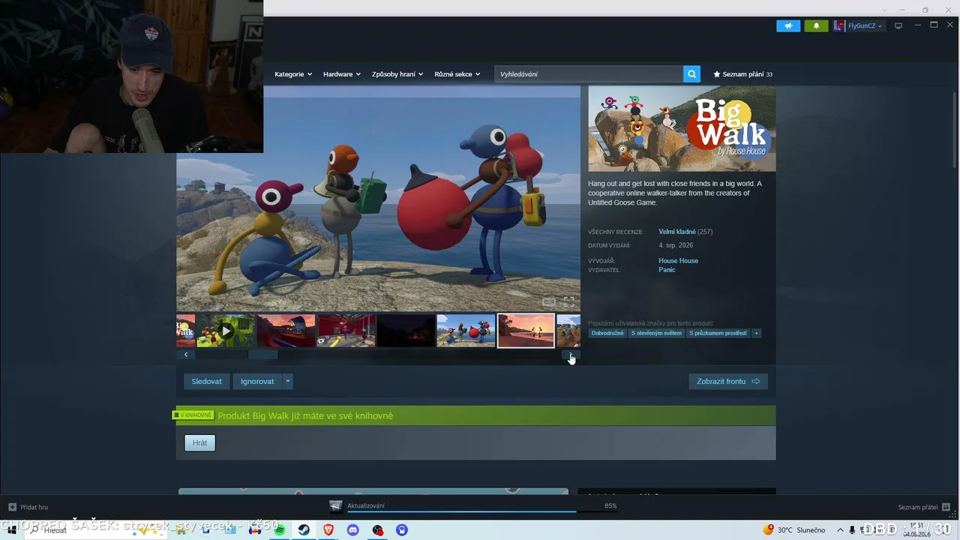Select the highlighted sunset beach screenshot thumbnail
The image size is (960, 540).
pos(526,331)
